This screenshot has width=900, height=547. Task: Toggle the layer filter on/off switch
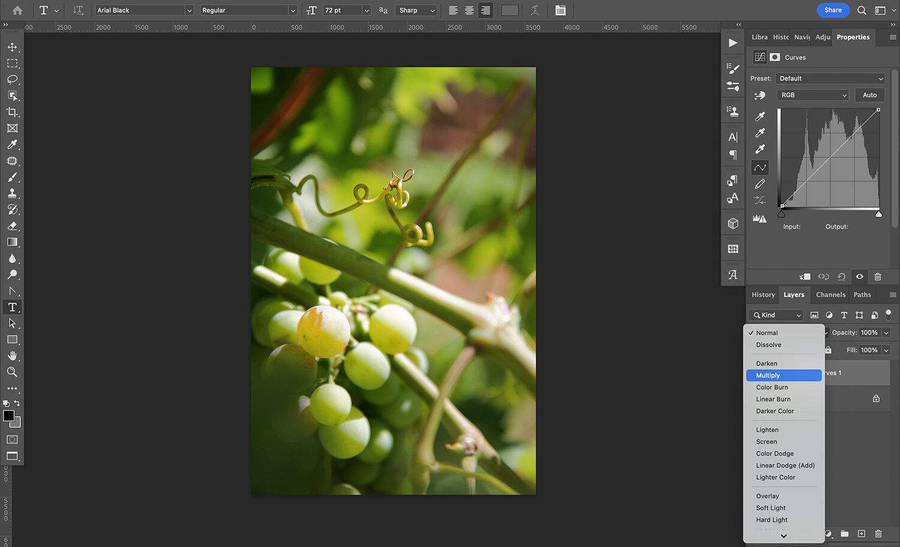(889, 314)
